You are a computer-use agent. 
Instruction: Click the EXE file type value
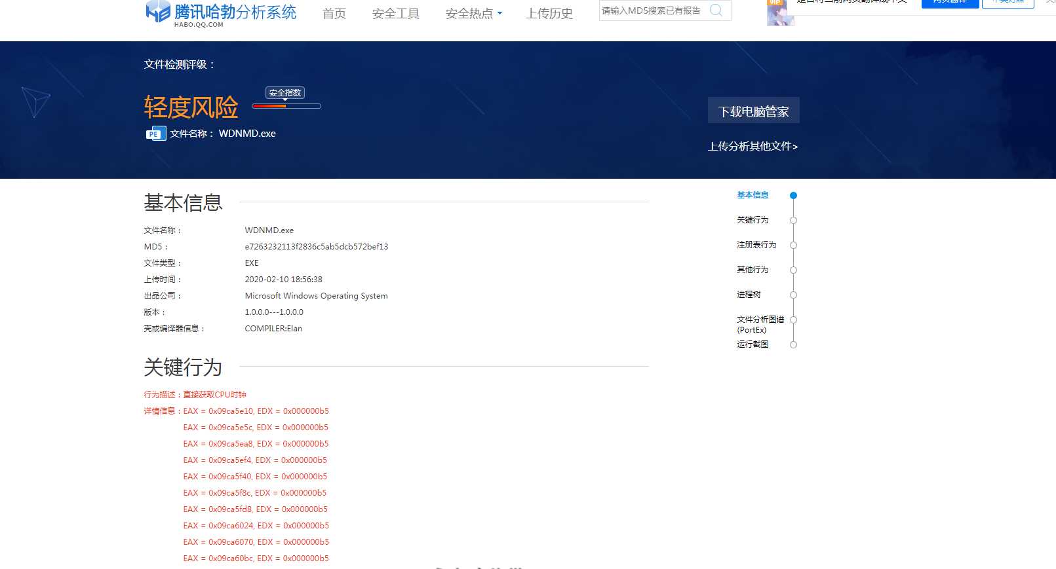[x=252, y=263]
